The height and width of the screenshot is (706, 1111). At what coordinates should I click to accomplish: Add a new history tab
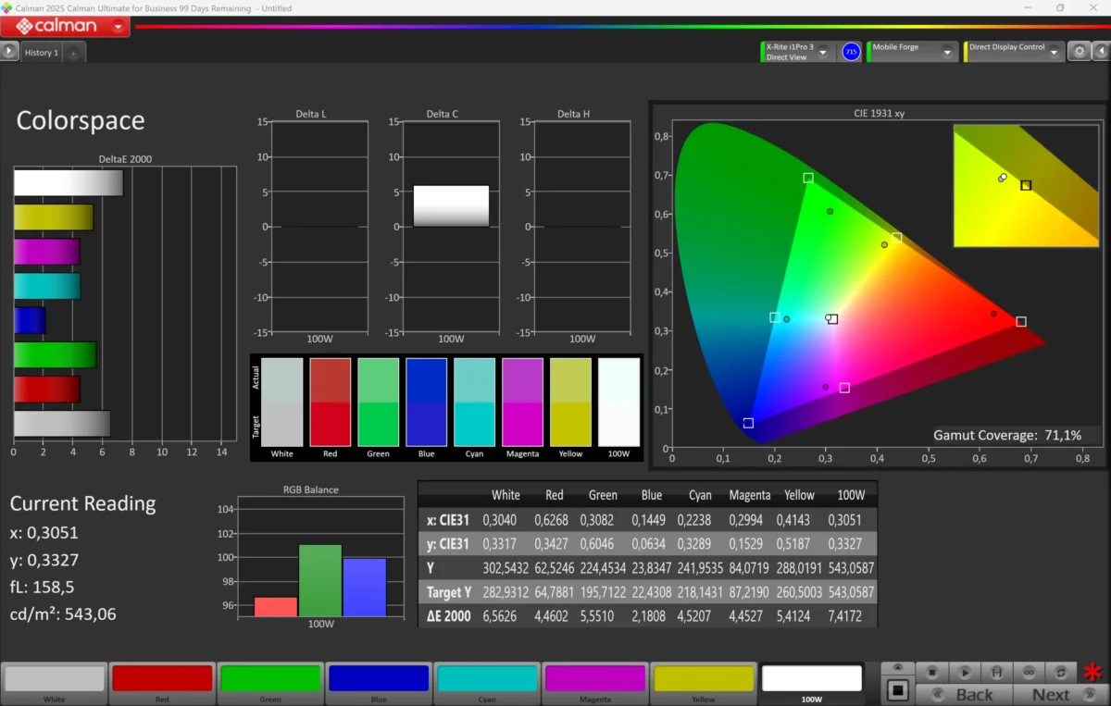[x=74, y=53]
